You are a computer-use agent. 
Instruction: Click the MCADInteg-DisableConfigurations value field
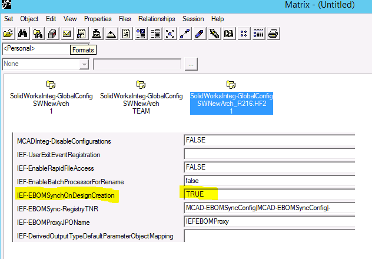(x=269, y=140)
